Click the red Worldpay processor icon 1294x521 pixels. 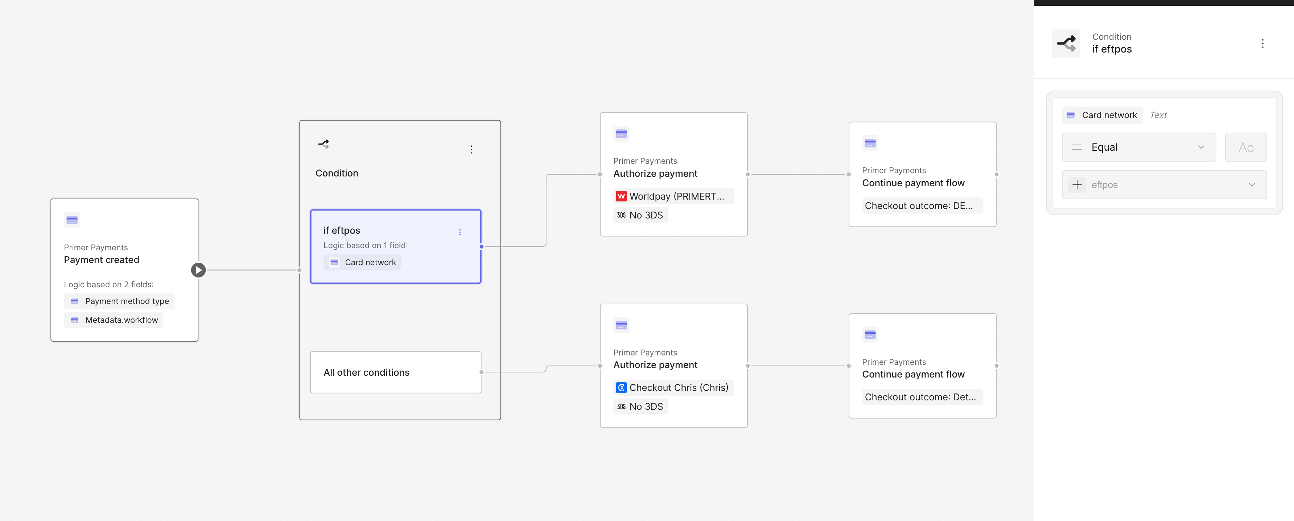pos(621,196)
